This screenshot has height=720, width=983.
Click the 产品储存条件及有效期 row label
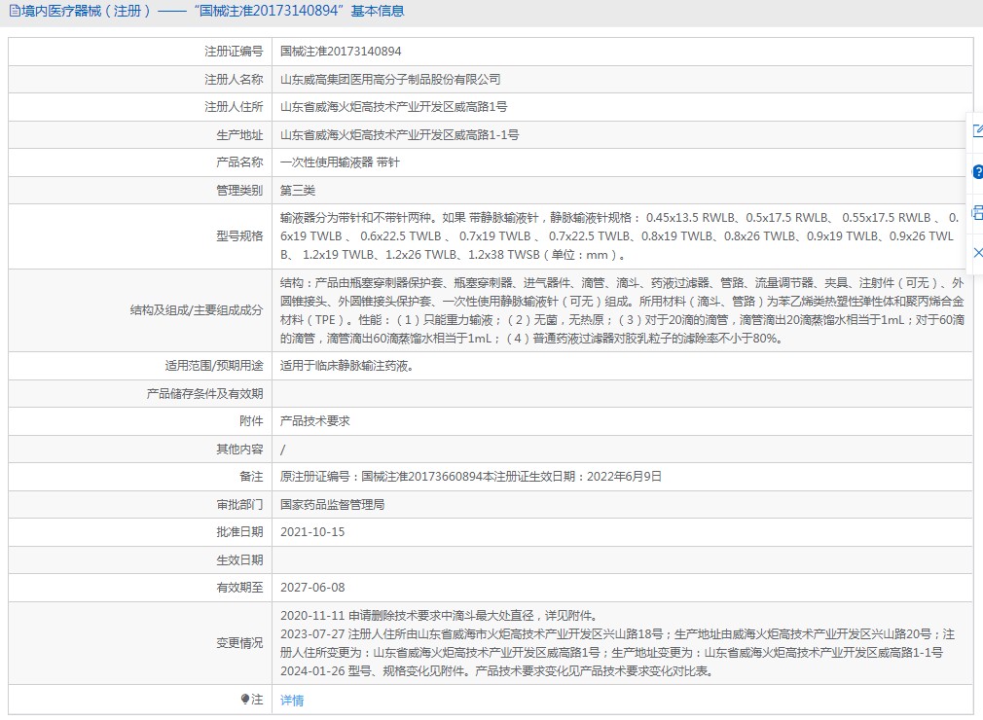point(205,393)
